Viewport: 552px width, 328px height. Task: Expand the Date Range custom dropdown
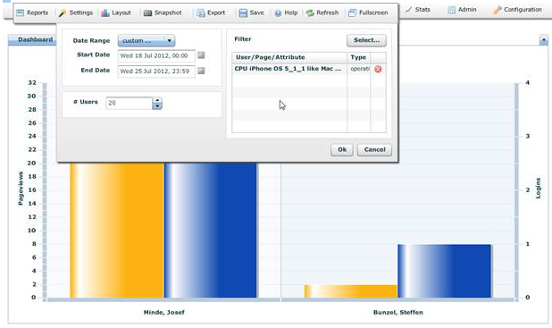146,40
